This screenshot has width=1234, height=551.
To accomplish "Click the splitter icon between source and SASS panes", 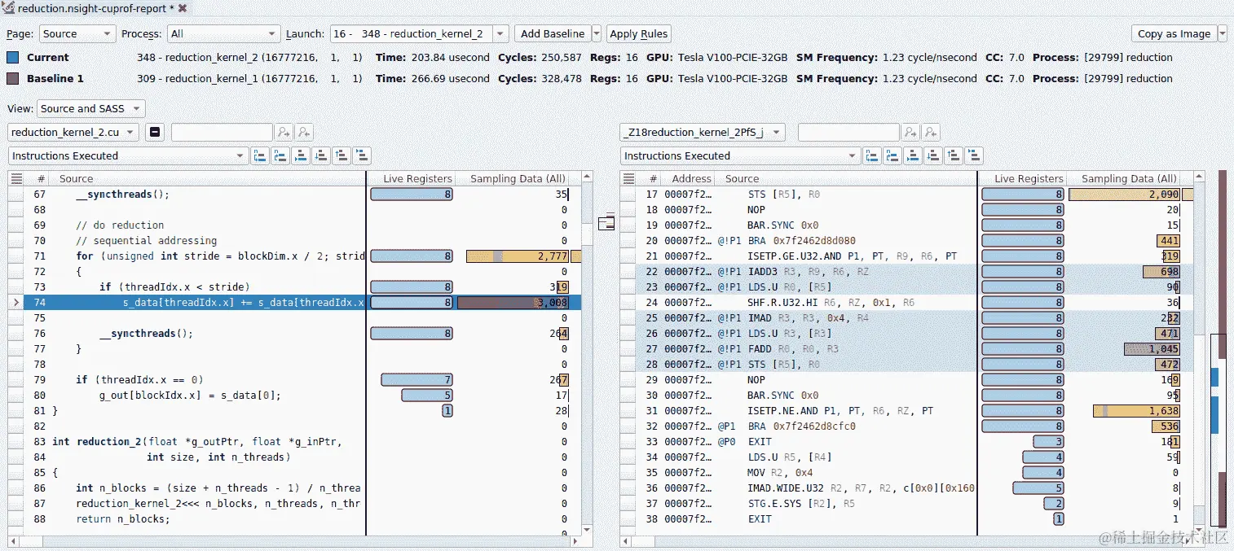I will [606, 223].
